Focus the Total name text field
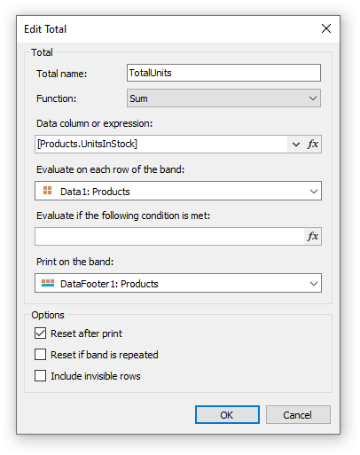The image size is (360, 455). click(223, 73)
